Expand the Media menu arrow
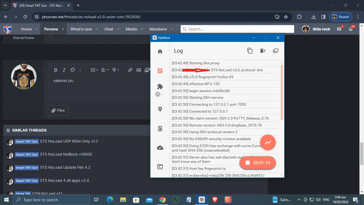The height and width of the screenshot is (205, 364). coord(142,29)
